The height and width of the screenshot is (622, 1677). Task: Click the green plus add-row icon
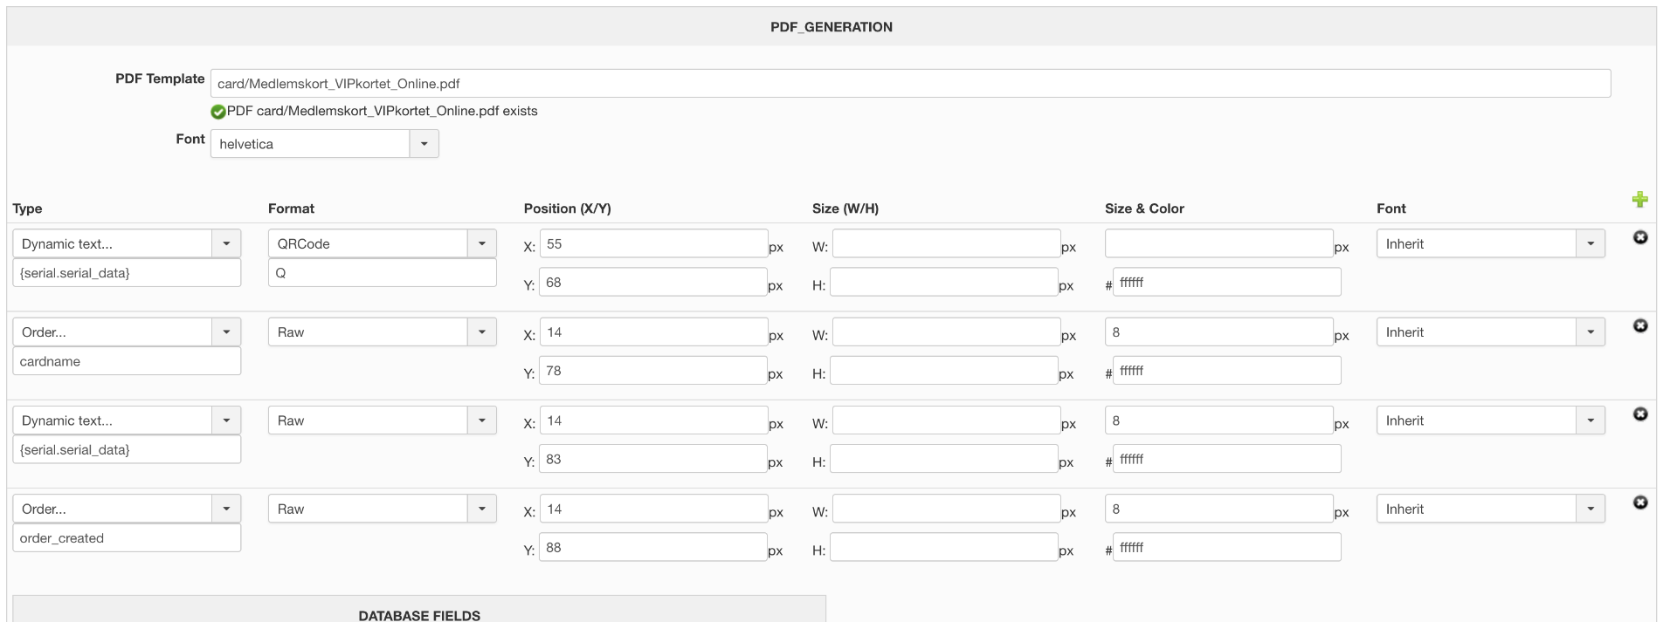(x=1639, y=200)
